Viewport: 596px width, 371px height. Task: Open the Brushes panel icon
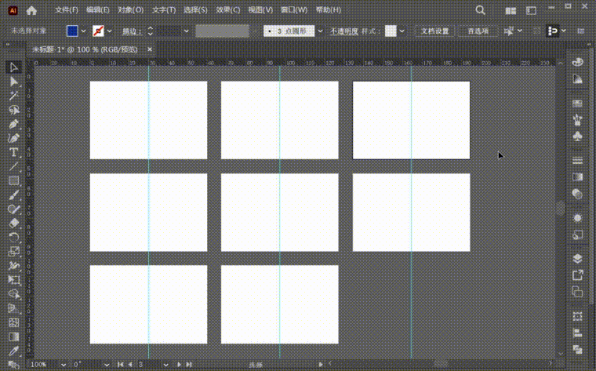pos(577,120)
